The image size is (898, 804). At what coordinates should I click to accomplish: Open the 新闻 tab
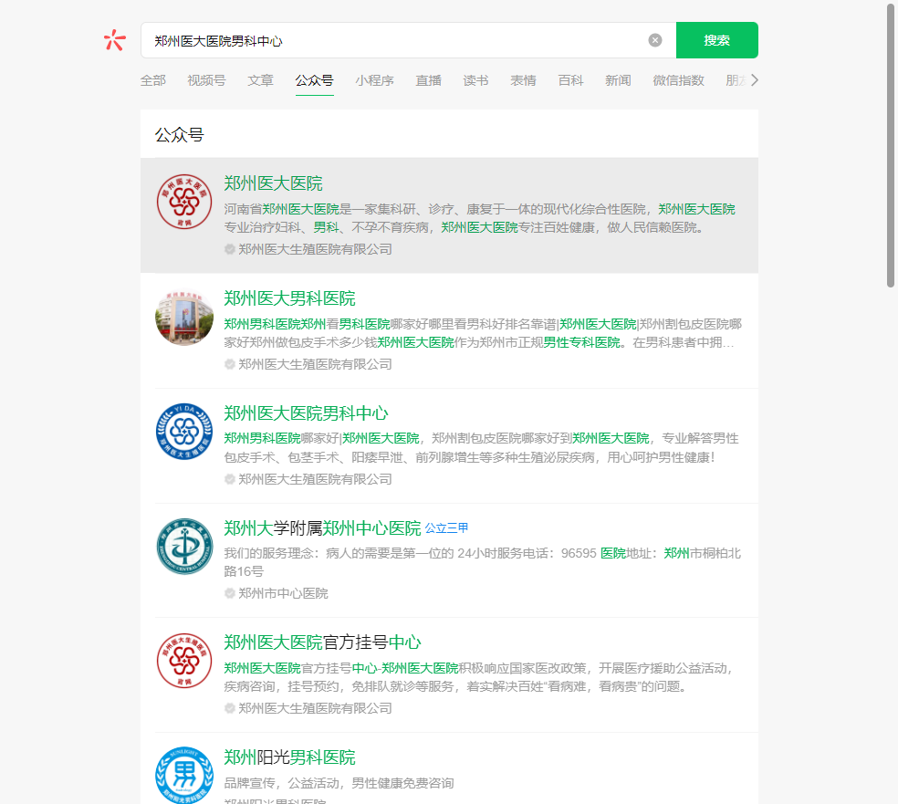(x=619, y=80)
